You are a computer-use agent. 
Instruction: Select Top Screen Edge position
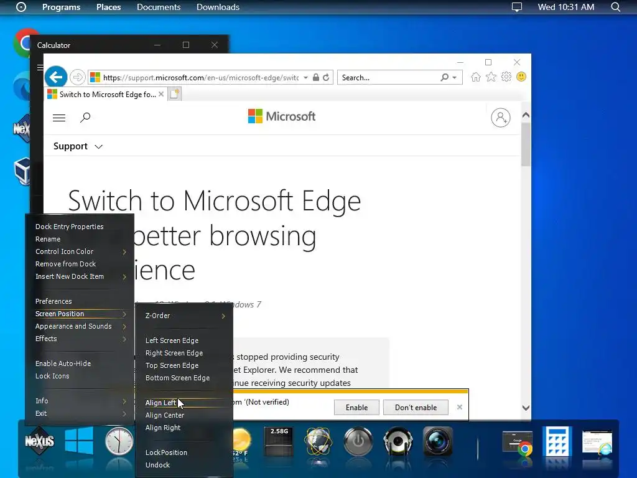172,365
